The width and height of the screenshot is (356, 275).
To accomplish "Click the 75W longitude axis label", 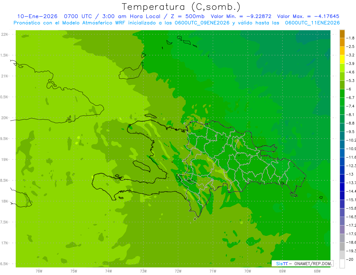I will click(x=74, y=271).
